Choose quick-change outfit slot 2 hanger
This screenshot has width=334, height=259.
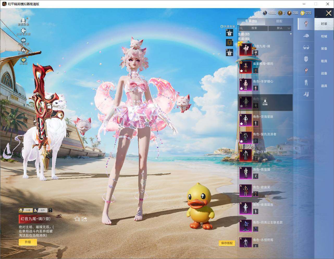pos(229,33)
